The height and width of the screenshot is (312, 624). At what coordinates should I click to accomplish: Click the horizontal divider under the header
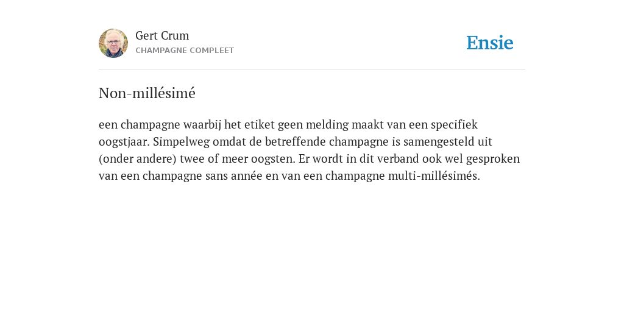pos(312,69)
